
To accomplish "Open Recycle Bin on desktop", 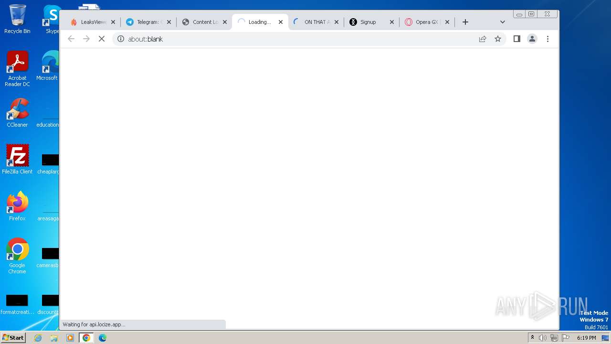I will tap(17, 19).
